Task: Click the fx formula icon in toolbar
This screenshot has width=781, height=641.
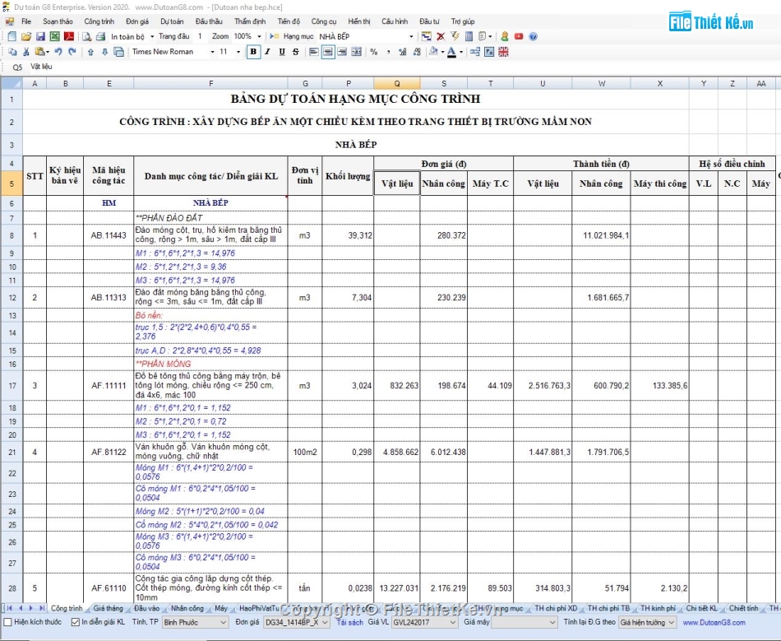Action: pyautogui.click(x=490, y=52)
